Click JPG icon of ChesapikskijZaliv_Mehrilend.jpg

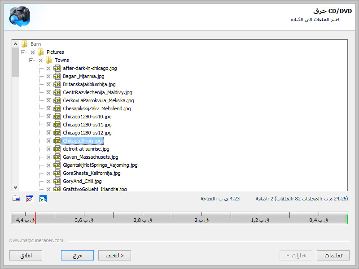(x=57, y=108)
